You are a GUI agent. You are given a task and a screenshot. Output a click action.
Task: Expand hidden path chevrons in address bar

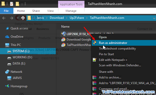point(34,18)
